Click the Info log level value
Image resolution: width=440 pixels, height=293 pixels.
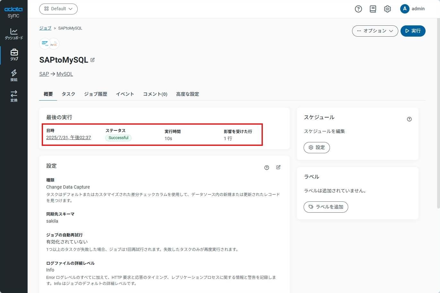[50, 270]
